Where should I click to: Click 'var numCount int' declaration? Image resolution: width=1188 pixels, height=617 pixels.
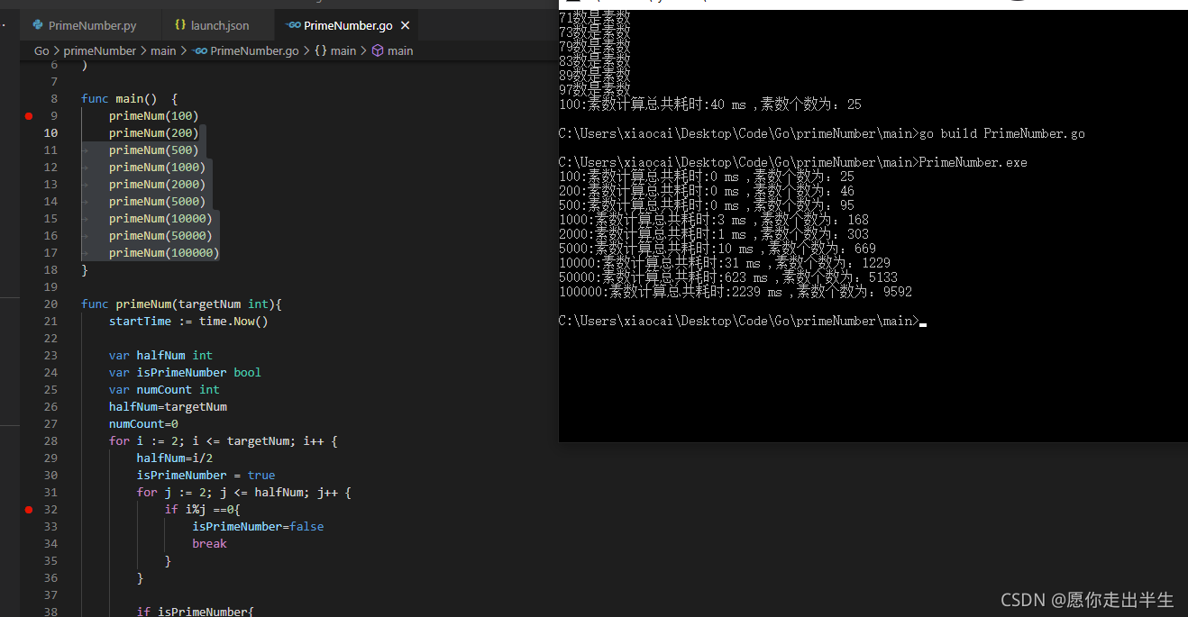point(165,389)
